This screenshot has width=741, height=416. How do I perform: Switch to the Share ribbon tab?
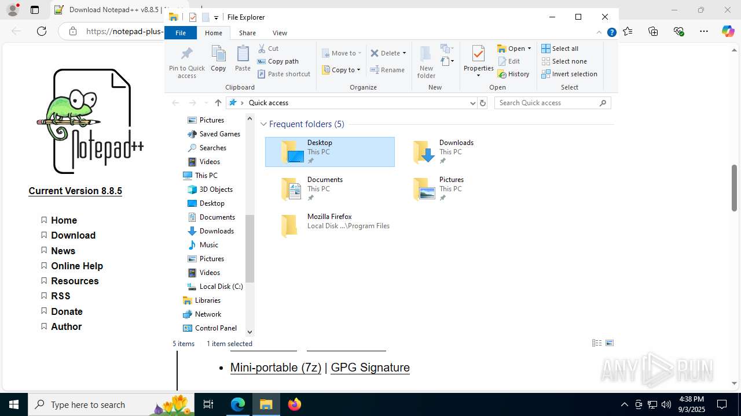click(247, 33)
